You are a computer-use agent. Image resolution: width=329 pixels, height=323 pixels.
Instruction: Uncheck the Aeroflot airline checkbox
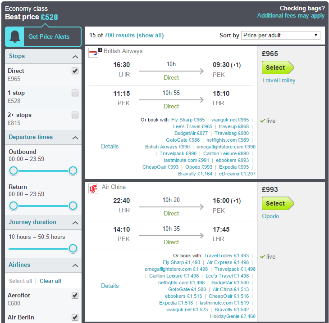[x=75, y=296]
